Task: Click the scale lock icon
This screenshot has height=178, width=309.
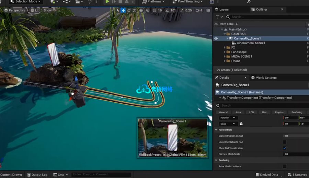Action: 241,124
